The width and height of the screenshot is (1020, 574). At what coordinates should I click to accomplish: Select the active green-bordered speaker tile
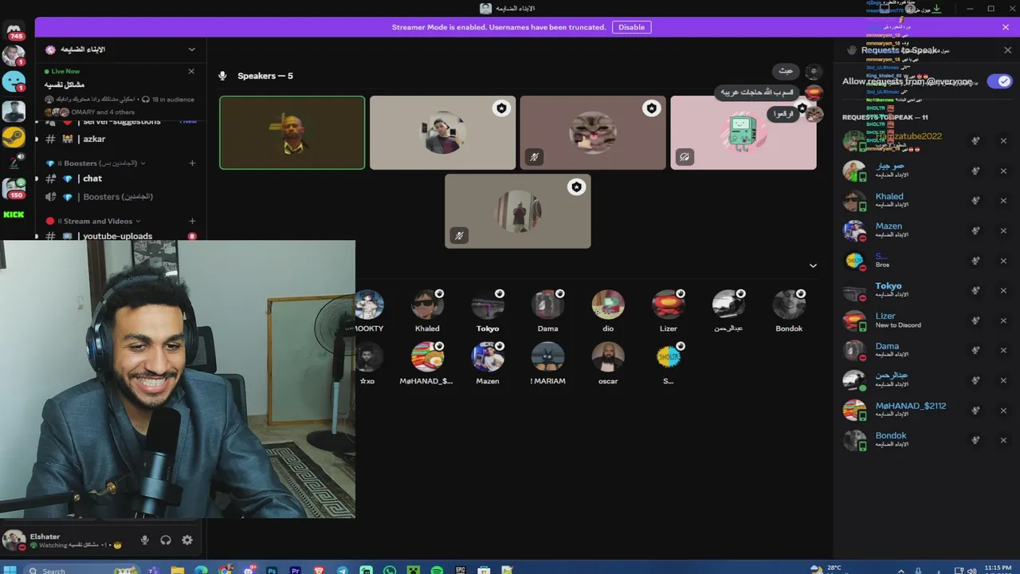coord(292,133)
